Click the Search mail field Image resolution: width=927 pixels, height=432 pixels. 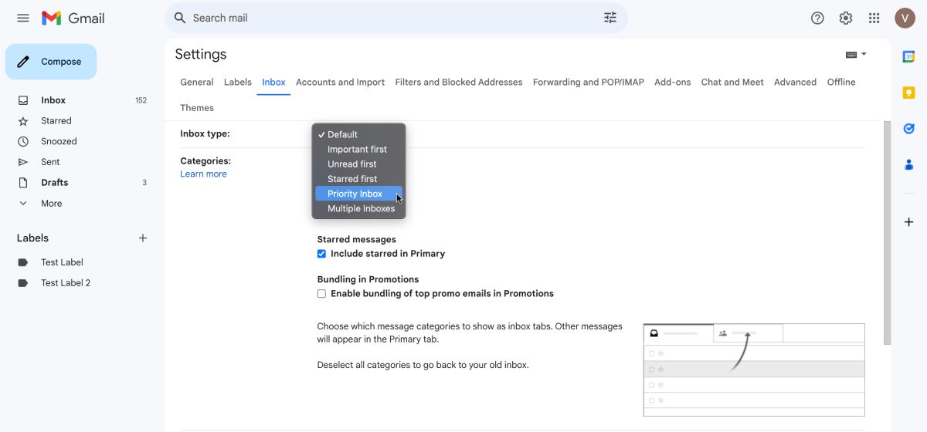[386, 18]
